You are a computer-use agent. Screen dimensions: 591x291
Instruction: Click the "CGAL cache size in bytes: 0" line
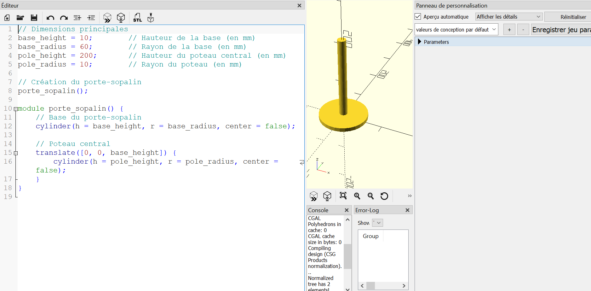324,239
